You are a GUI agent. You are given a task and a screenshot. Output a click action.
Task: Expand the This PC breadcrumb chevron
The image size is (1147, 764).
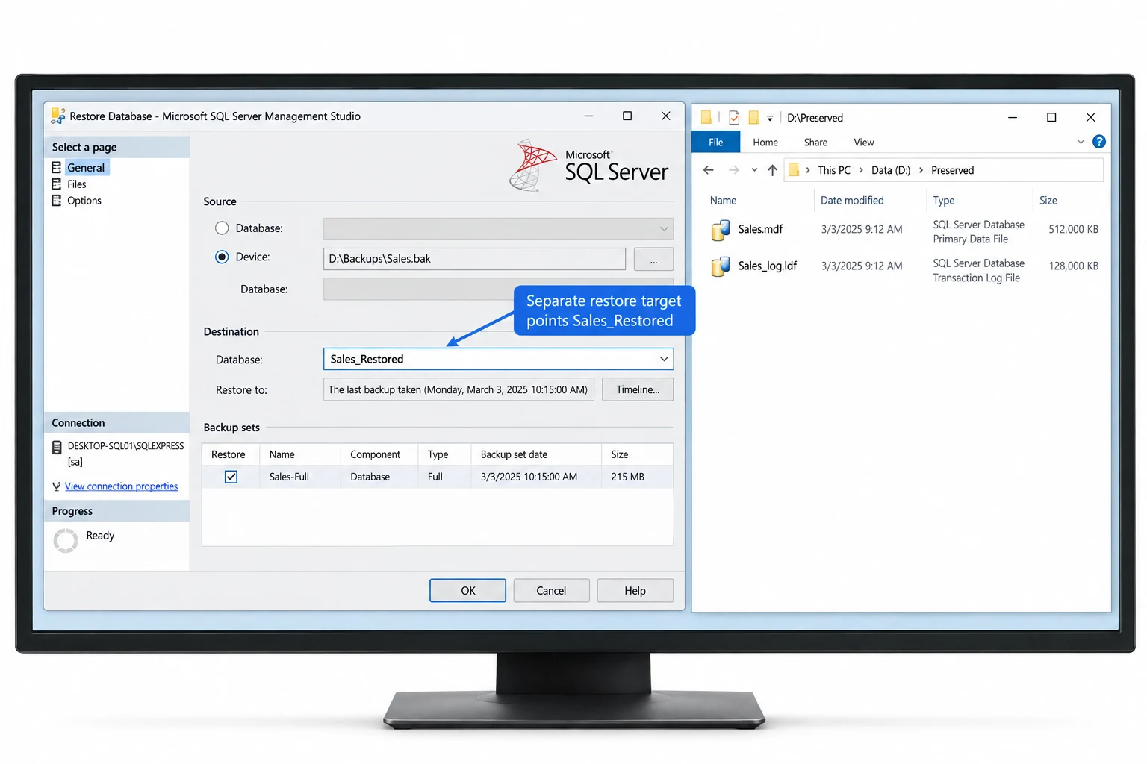click(861, 170)
